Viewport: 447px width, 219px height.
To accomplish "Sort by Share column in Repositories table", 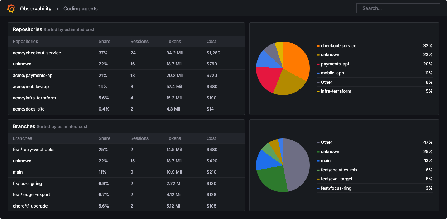I will 104,42.
